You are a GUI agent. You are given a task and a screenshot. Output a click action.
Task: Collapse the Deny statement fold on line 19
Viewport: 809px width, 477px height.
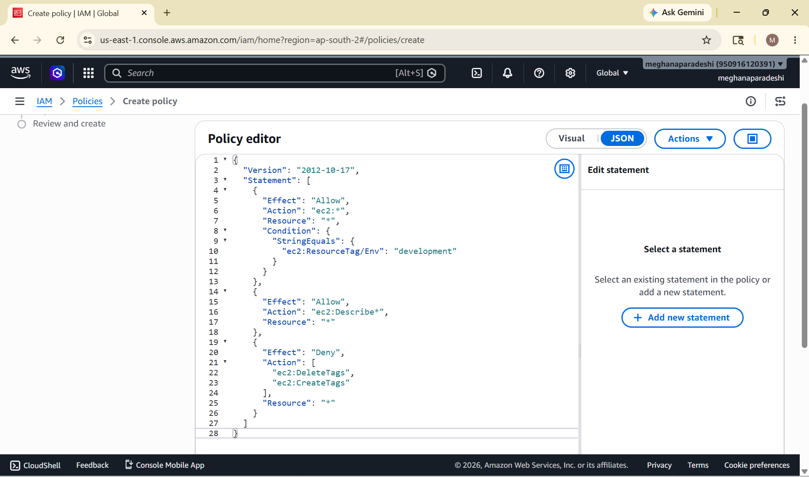point(225,342)
